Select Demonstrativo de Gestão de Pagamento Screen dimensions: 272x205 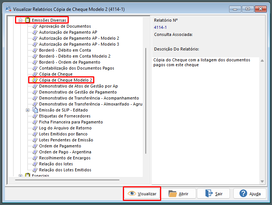click(x=78, y=92)
